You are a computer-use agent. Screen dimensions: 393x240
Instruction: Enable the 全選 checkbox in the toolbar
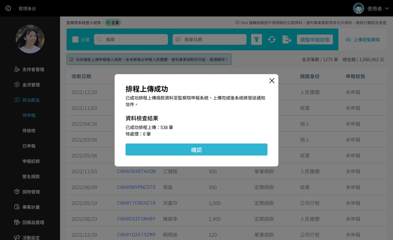[75, 39]
